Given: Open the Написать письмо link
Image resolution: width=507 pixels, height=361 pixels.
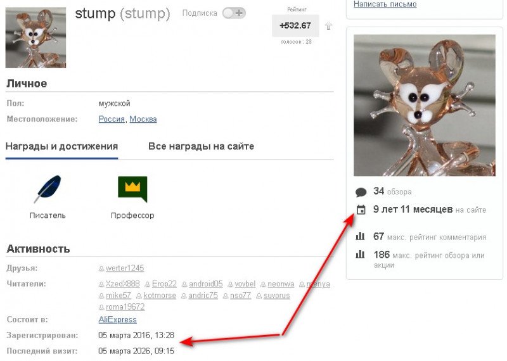Looking at the screenshot, I should [x=385, y=4].
